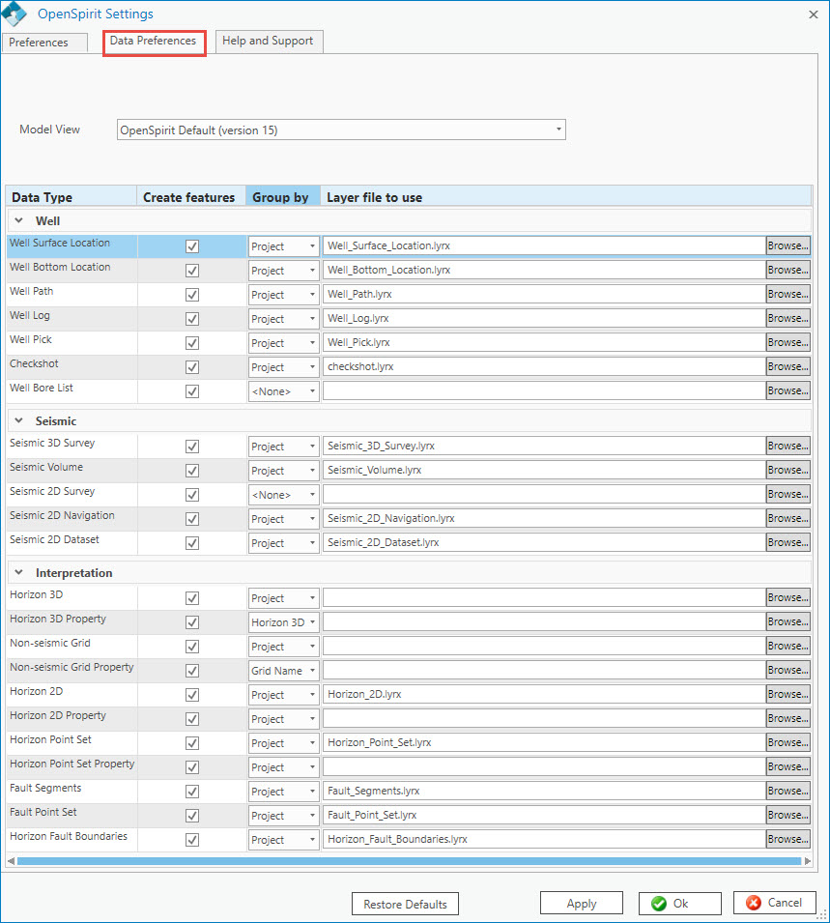Open Group by dropdown for Well Surface Location
The height and width of the screenshot is (923, 830).
coord(284,246)
